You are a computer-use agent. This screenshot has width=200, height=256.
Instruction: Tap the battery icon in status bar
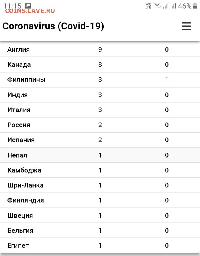pos(195,6)
